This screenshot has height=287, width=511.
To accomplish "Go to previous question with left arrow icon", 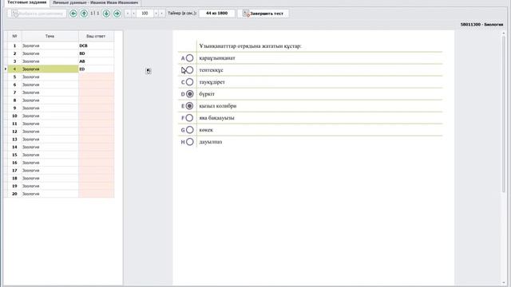I will (73, 14).
